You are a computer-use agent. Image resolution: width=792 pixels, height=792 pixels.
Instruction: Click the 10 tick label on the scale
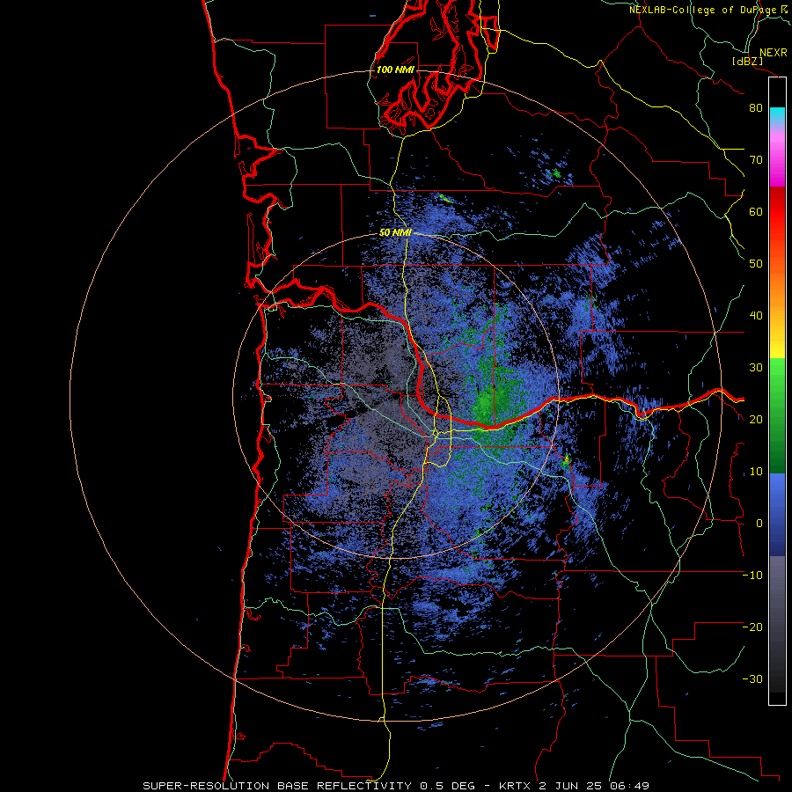(756, 472)
